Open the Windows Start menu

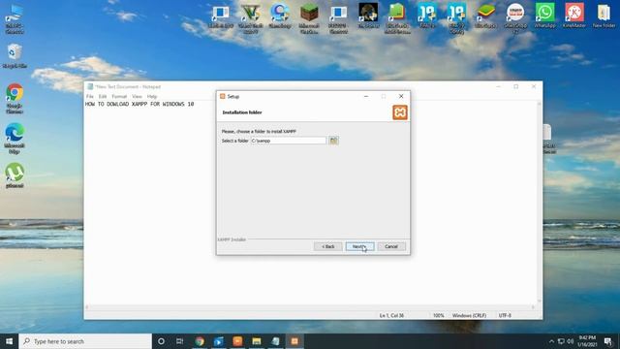pos(9,341)
